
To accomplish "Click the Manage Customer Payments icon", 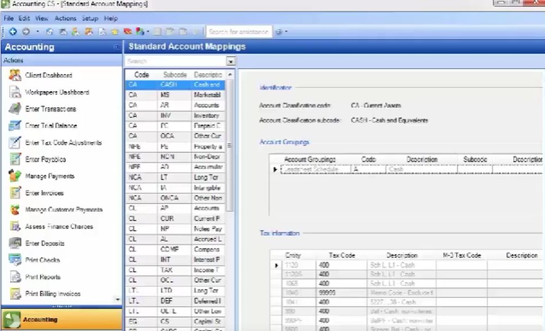I will (x=15, y=210).
